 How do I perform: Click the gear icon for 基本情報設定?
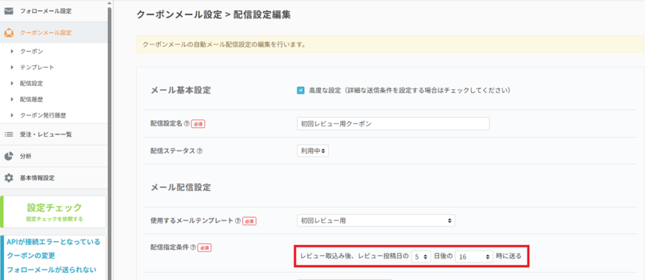(9, 178)
